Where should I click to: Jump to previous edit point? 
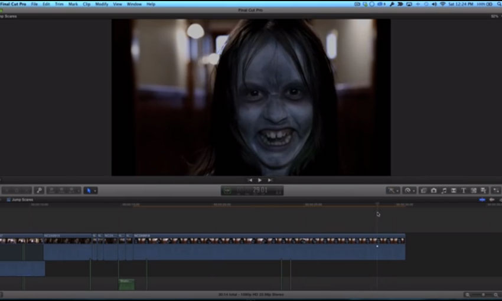[x=250, y=181]
